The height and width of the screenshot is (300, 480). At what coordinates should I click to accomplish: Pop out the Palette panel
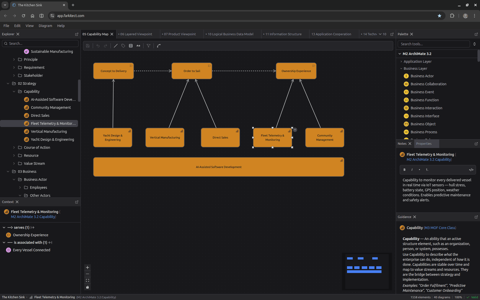point(476,34)
